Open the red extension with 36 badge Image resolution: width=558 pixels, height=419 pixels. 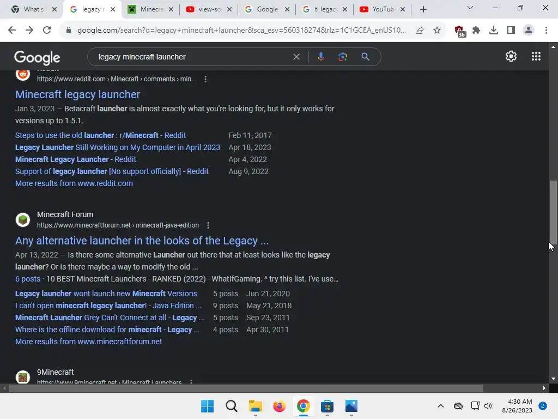point(460,31)
